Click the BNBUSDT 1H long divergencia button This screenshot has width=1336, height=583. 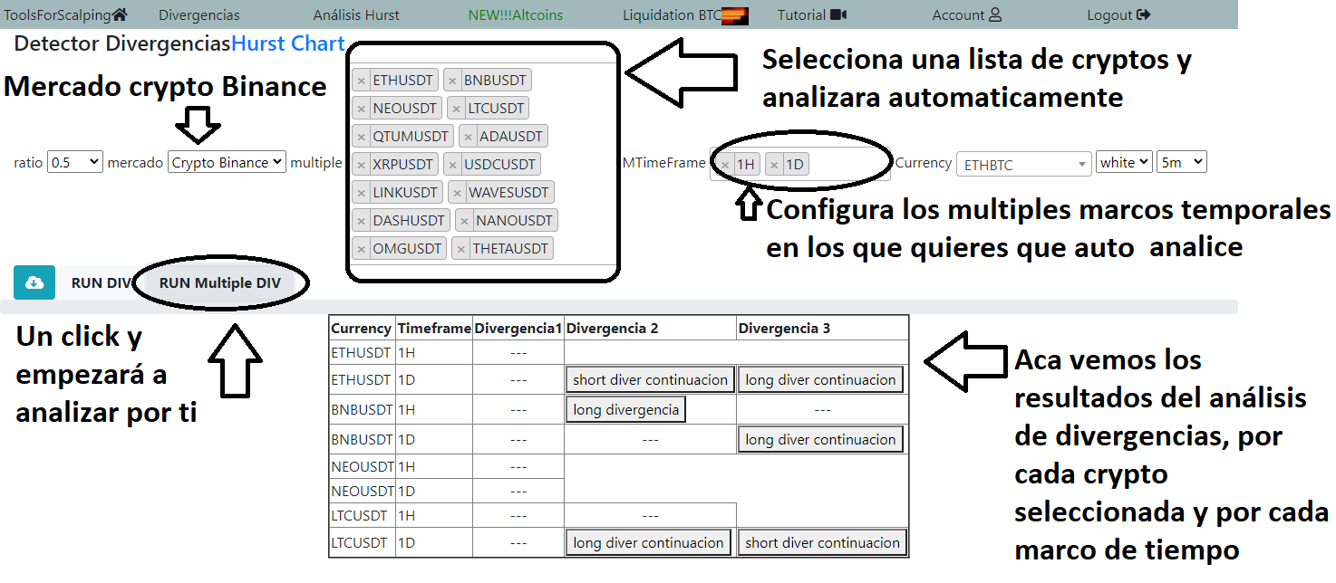click(x=625, y=410)
